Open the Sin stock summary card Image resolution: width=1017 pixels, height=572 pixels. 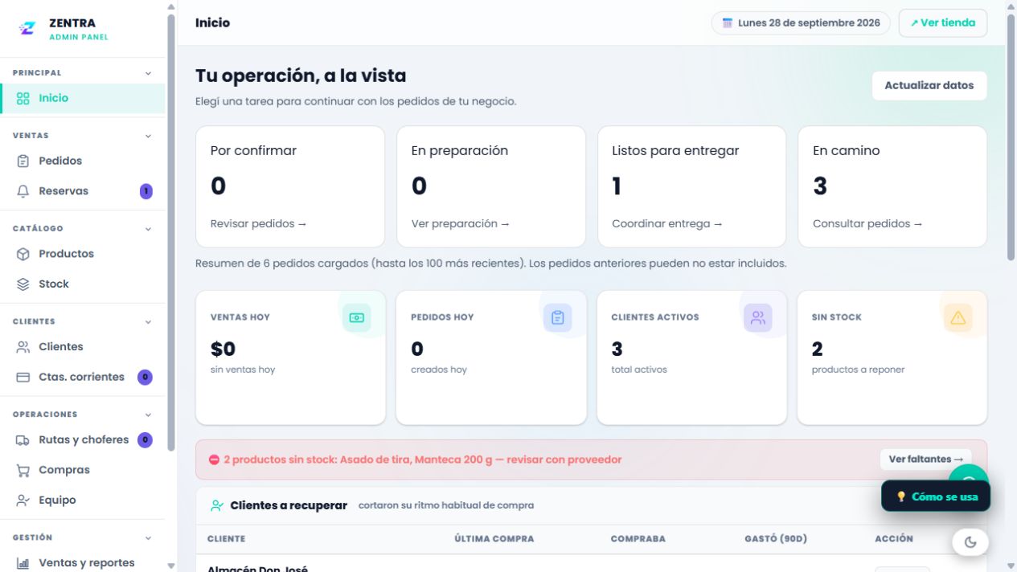892,357
